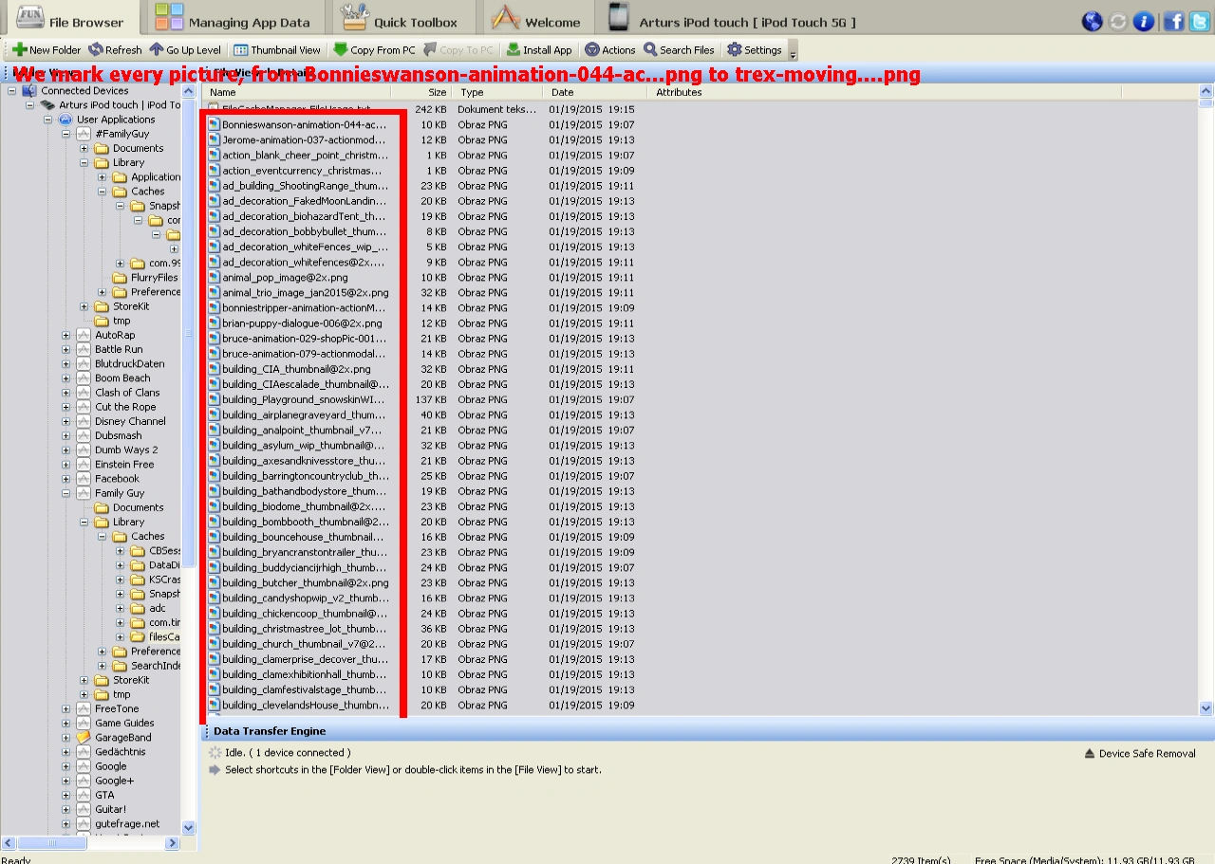Click the KSCras folder icon

coord(138,579)
